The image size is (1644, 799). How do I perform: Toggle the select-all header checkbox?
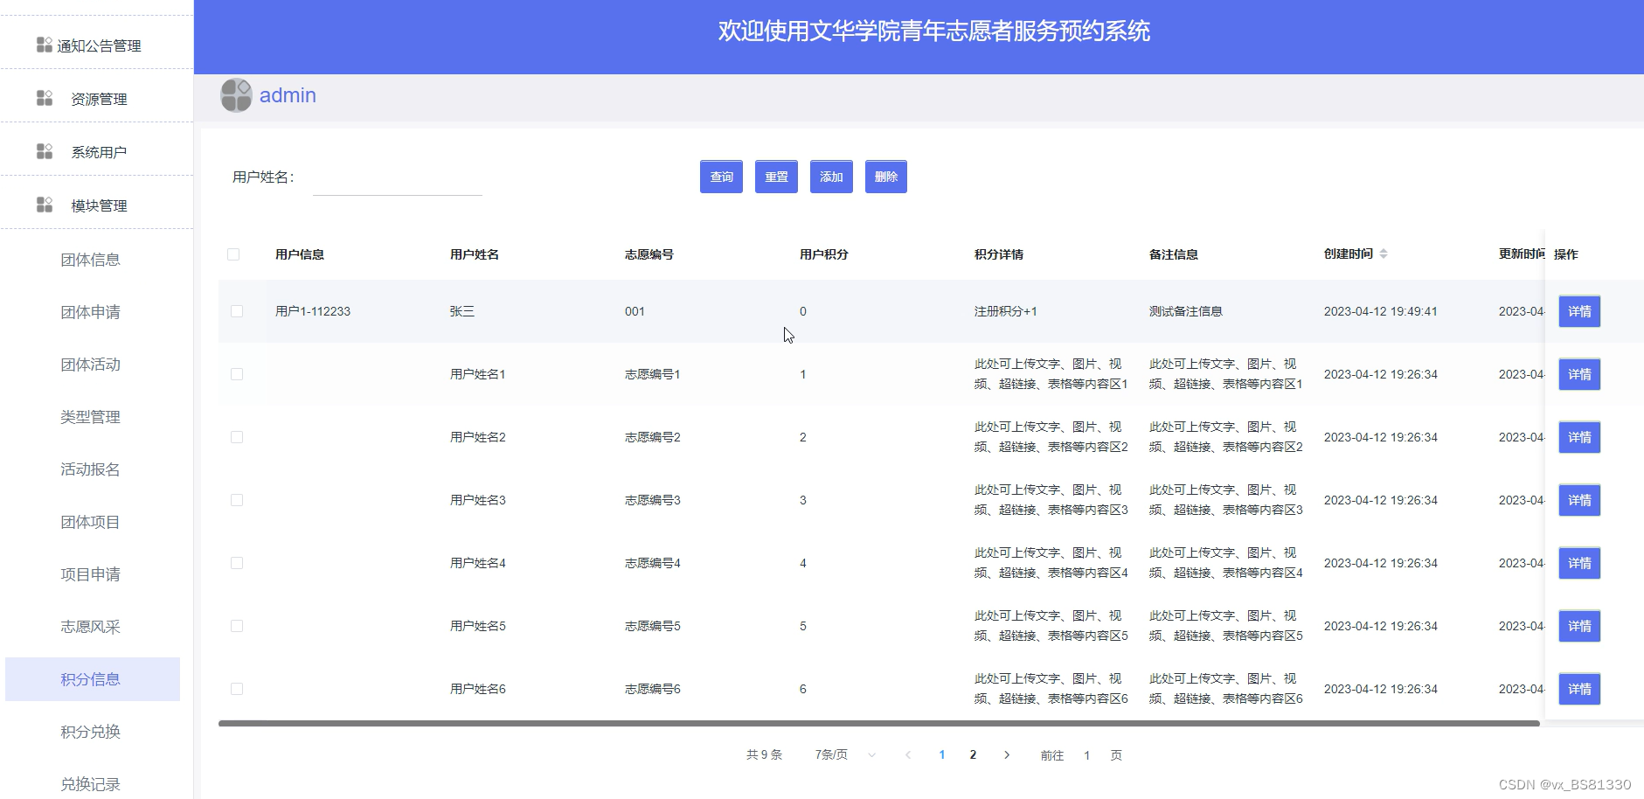click(x=233, y=254)
